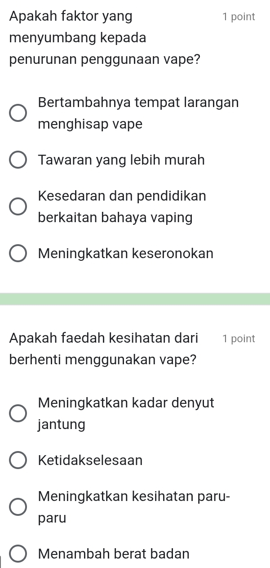This screenshot has height=568, width=270.
Task: Click the 'Meningkatkan keseronokan' answer text
Action: tap(126, 254)
